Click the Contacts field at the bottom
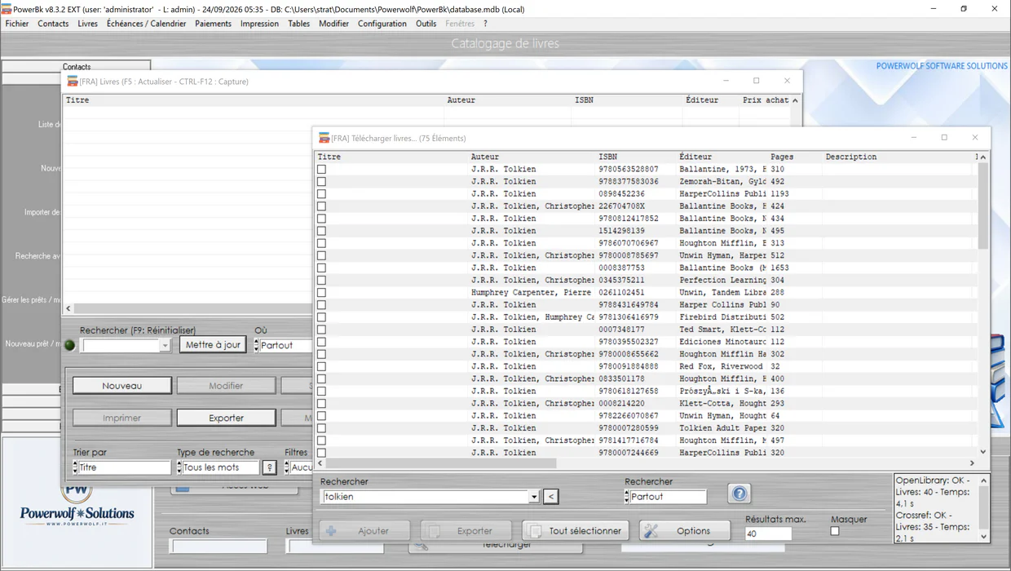The width and height of the screenshot is (1011, 571). (x=218, y=546)
